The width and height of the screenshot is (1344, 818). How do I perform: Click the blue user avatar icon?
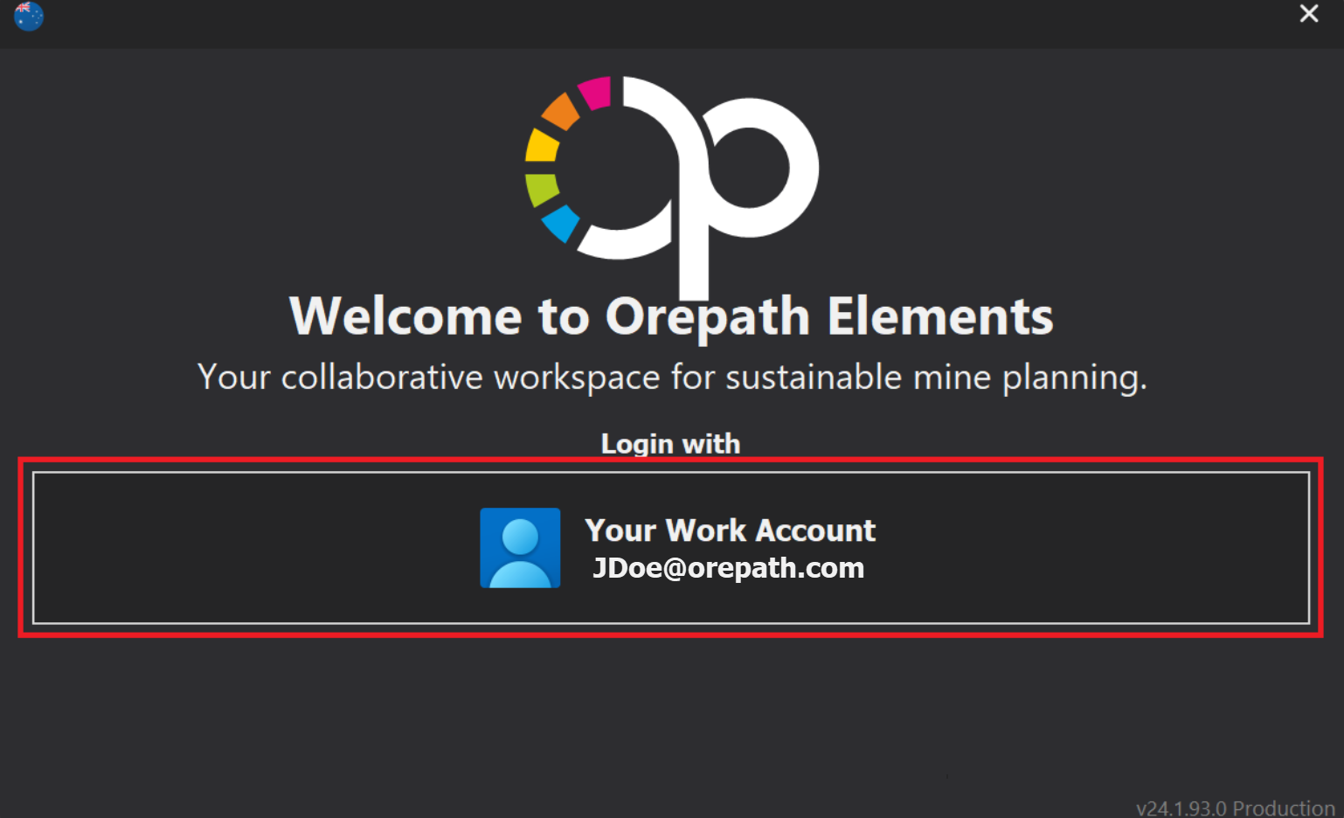pyautogui.click(x=520, y=548)
